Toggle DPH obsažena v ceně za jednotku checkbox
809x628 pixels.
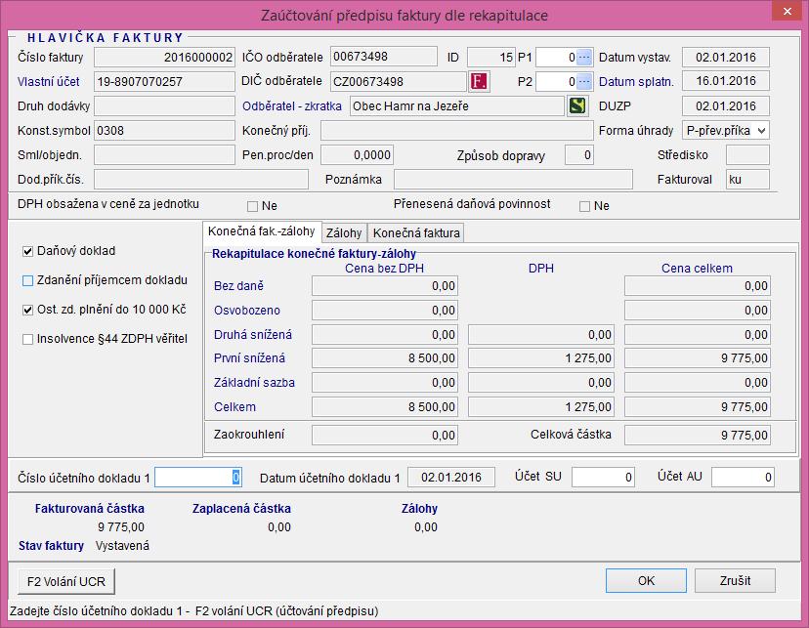pyautogui.click(x=252, y=206)
